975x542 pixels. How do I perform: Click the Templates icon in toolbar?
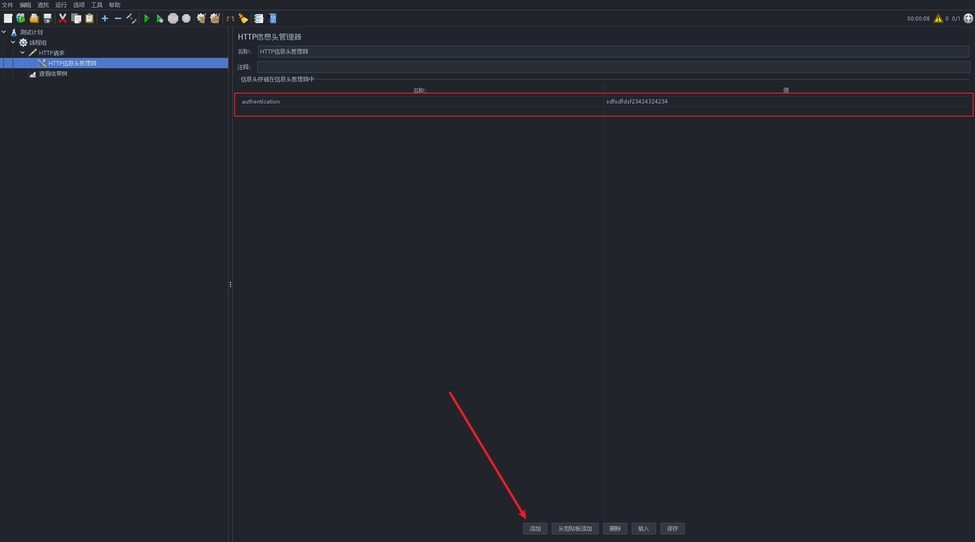click(x=21, y=19)
